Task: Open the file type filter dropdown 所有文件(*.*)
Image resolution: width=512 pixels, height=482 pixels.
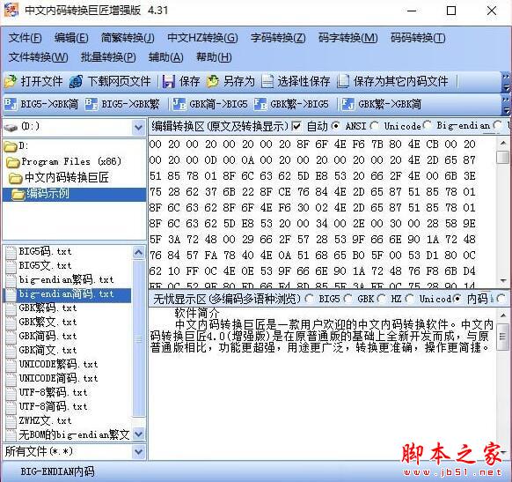Action: point(138,452)
